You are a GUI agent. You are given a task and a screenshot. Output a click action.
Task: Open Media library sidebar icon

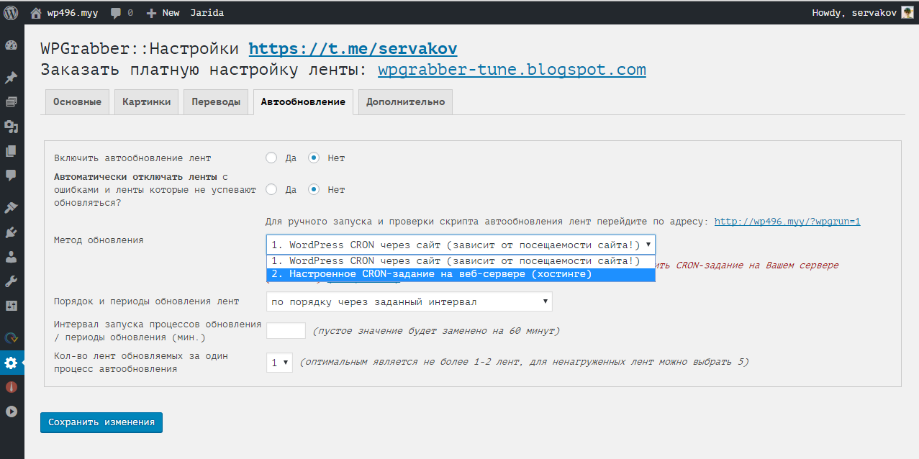(x=11, y=127)
